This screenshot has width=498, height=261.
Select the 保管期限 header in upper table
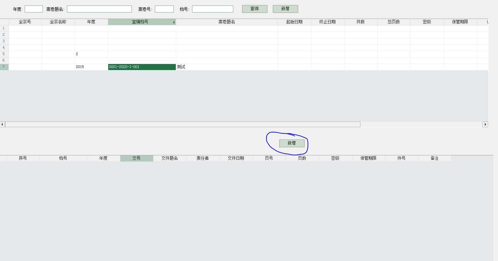(x=460, y=22)
